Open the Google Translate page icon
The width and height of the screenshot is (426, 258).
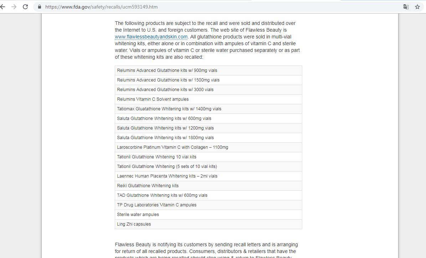pos(406,7)
